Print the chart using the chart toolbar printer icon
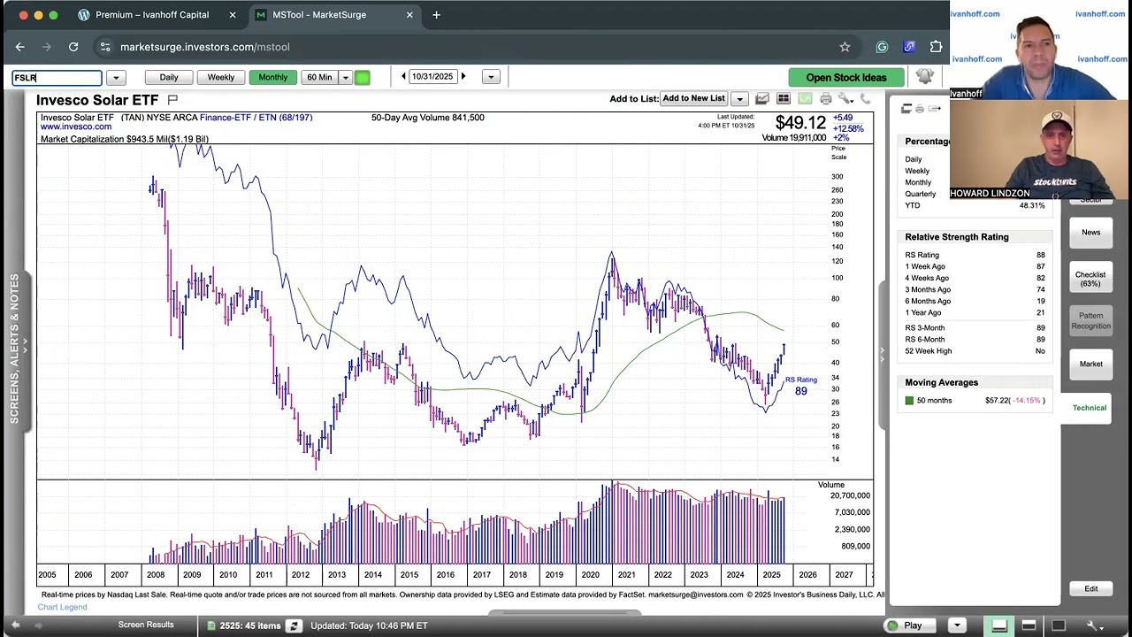This screenshot has width=1132, height=637. pos(826,98)
